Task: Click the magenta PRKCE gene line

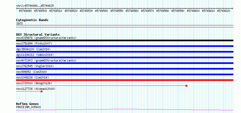Action: tap(125, 109)
